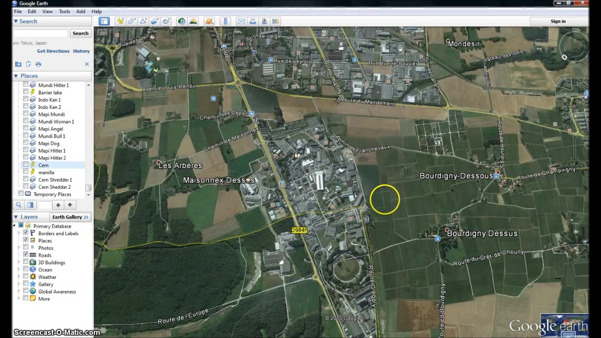Enable the Cern Shredder 1 checkbox
This screenshot has height=338, width=601.
pos(25,180)
